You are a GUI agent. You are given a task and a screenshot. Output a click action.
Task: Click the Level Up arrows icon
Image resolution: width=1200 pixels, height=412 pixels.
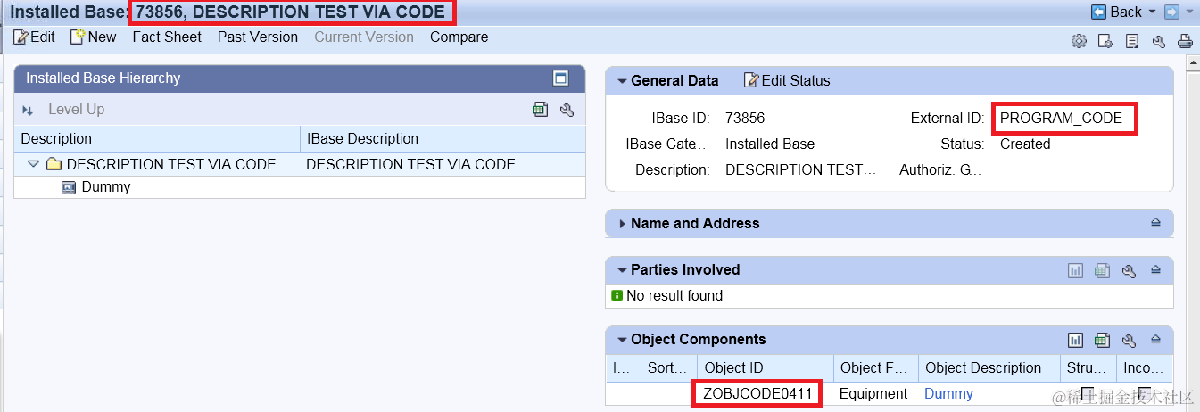[28, 110]
